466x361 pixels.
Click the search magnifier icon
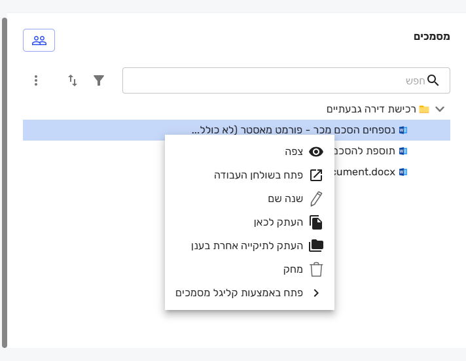coord(433,80)
